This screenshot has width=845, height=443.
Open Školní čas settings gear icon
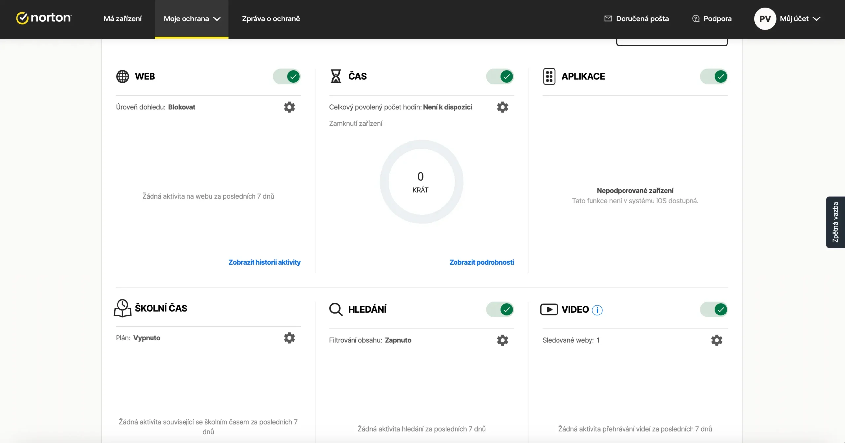tap(289, 338)
